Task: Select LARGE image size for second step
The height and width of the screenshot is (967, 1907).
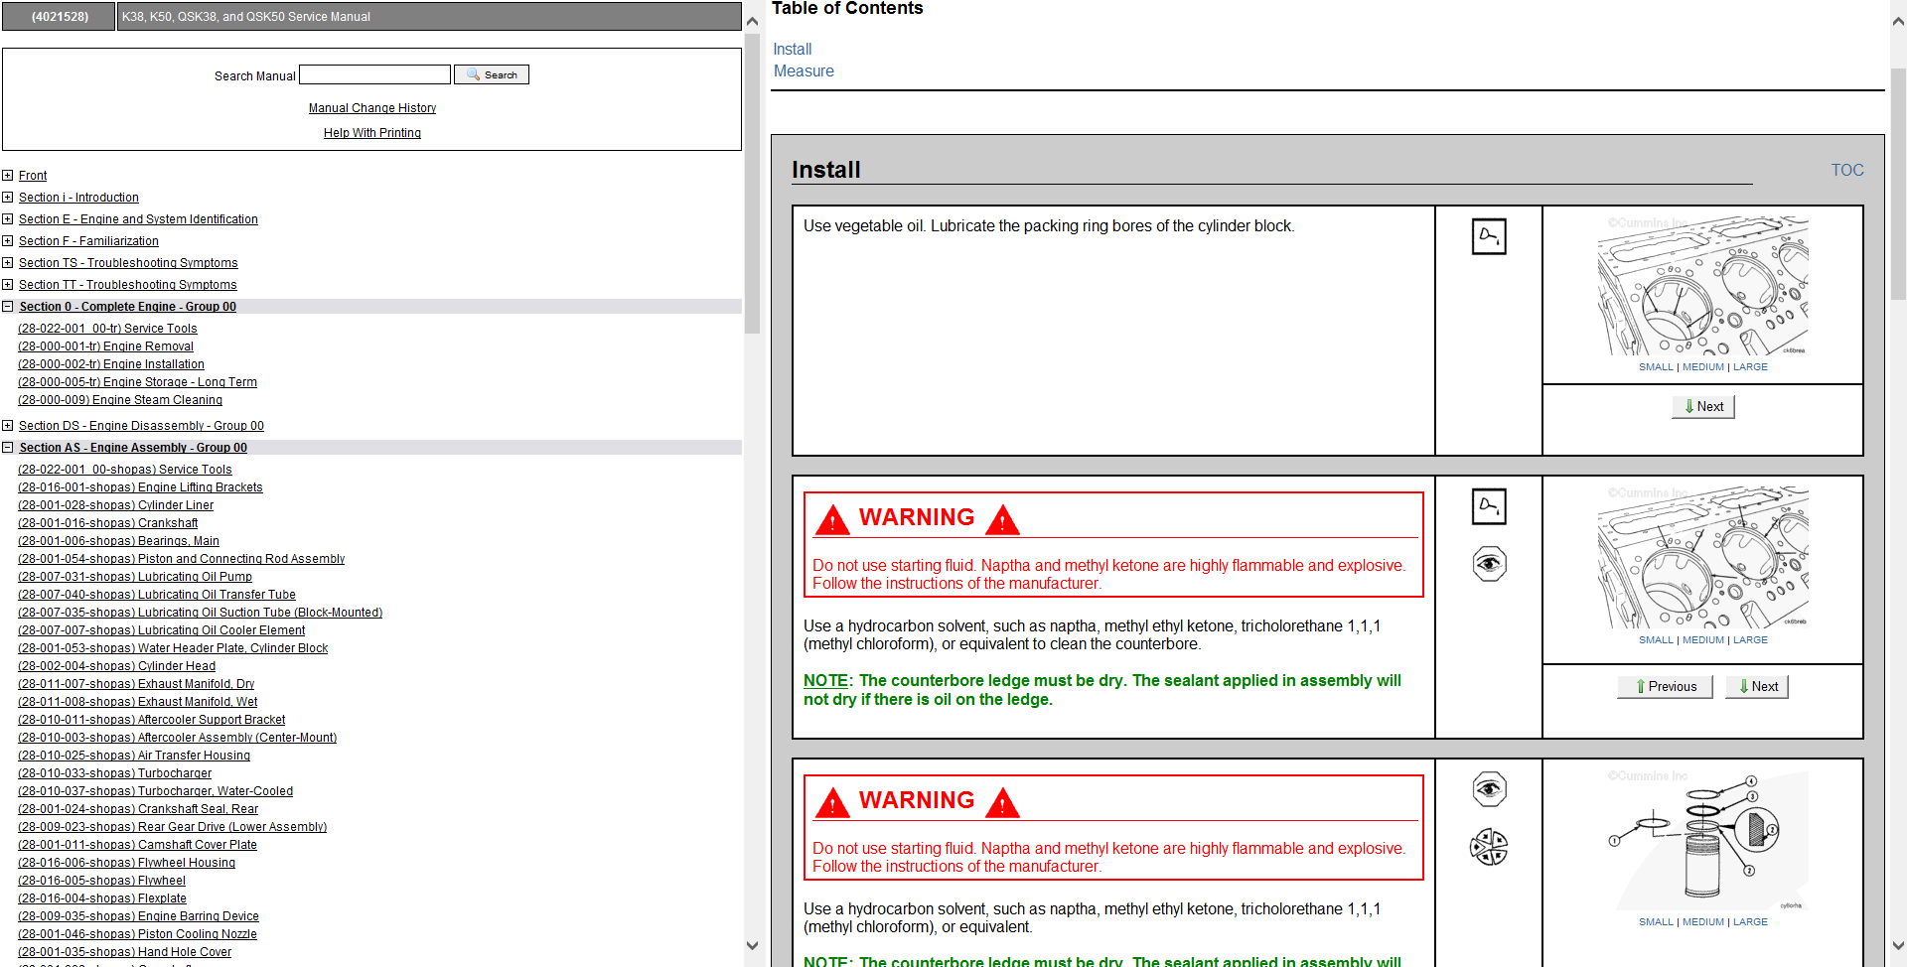Action: tap(1751, 640)
